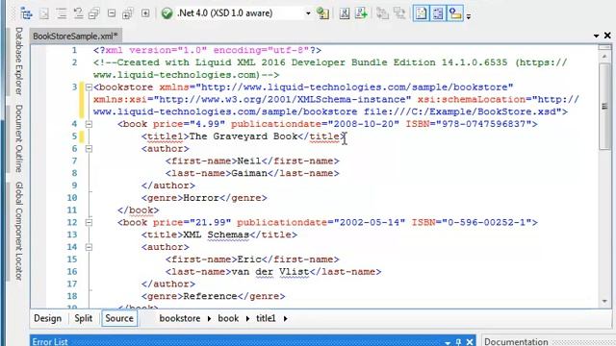The image size is (616, 346).
Task: Click the editor scrollbar down arrow
Action: tap(604, 301)
